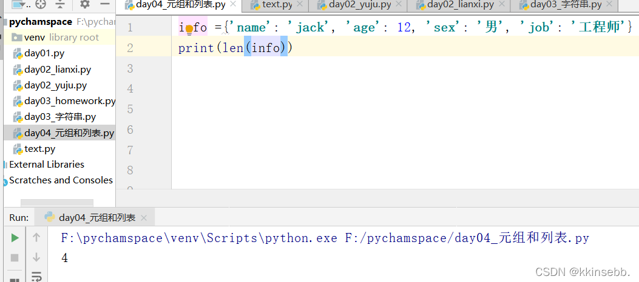This screenshot has width=639, height=282.
Task: Select day01.py in project tree
Action: (44, 53)
